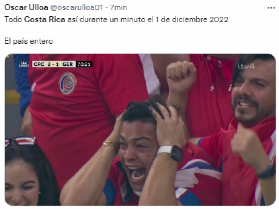This screenshot has height=209, width=279.
Task: Open the tweet via the 7min timestamp
Action: (x=119, y=7)
